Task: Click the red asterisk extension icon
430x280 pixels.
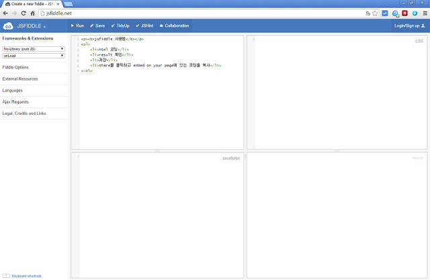Action: click(404, 13)
